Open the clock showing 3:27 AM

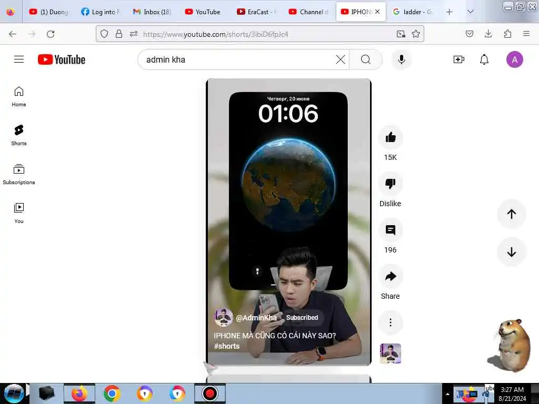(512, 393)
